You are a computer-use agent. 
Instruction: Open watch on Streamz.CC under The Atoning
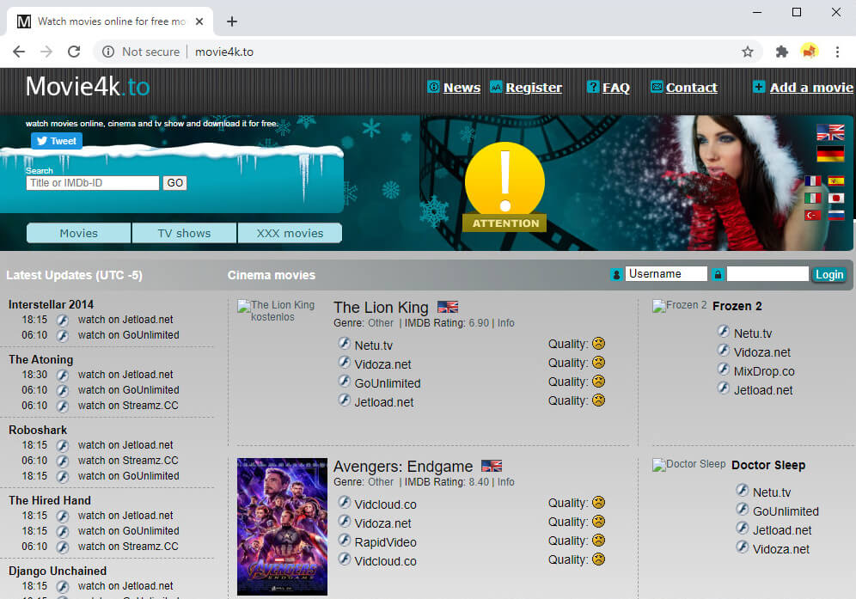coord(128,406)
